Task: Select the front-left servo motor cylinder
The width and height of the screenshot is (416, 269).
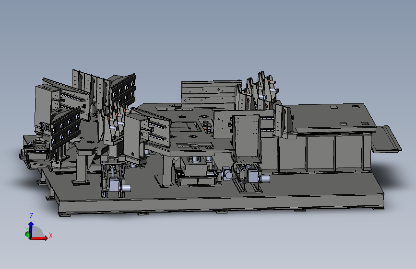Action: coord(126,188)
